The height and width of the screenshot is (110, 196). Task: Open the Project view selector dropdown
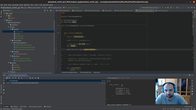[x=8, y=11]
